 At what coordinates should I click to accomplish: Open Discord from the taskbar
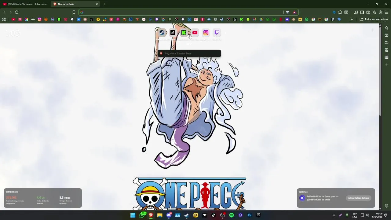click(169, 215)
